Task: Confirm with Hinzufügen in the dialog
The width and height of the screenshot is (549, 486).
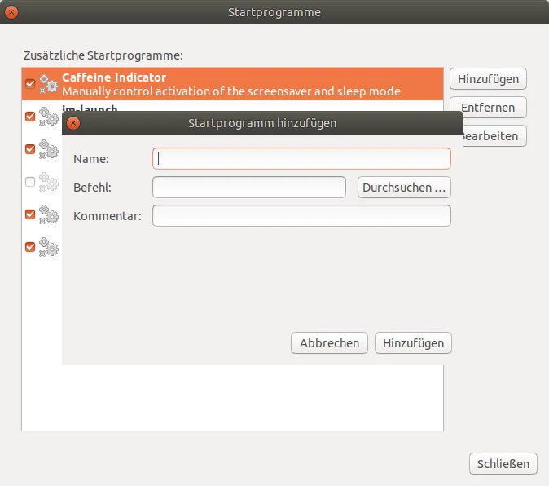Action: 413,343
